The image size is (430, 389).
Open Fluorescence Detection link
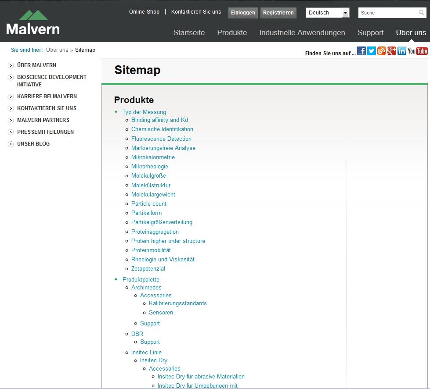click(161, 139)
